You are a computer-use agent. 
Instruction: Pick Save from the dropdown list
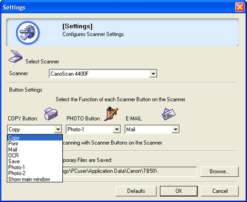(x=34, y=161)
